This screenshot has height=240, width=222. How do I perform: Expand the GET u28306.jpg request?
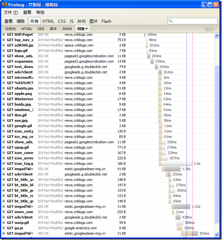(3, 45)
